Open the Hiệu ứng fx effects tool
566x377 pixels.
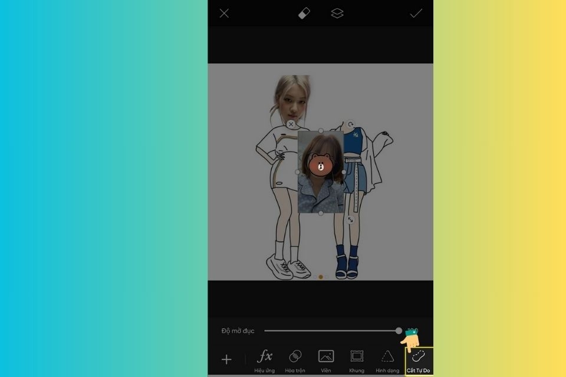coord(265,361)
